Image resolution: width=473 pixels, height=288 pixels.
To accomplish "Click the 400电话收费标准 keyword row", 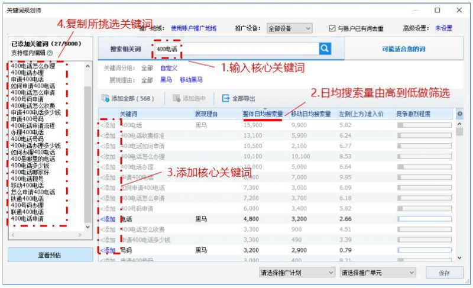I will pyautogui.click(x=276, y=135).
